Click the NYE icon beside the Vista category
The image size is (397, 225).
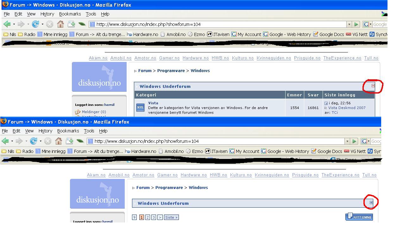pos(140,107)
